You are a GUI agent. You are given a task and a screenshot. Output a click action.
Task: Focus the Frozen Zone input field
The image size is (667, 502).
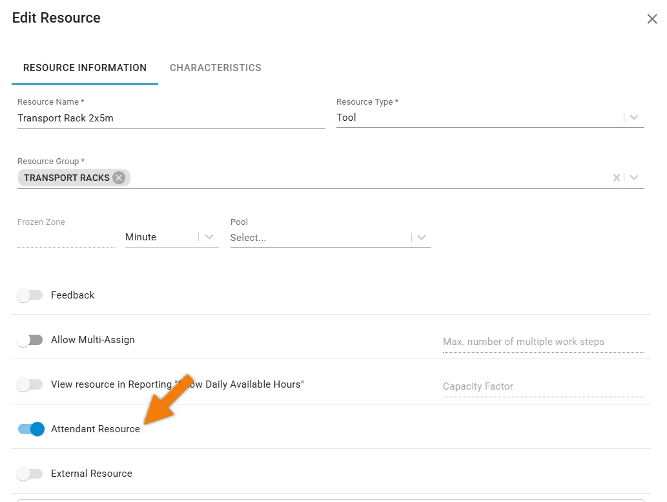coord(67,237)
